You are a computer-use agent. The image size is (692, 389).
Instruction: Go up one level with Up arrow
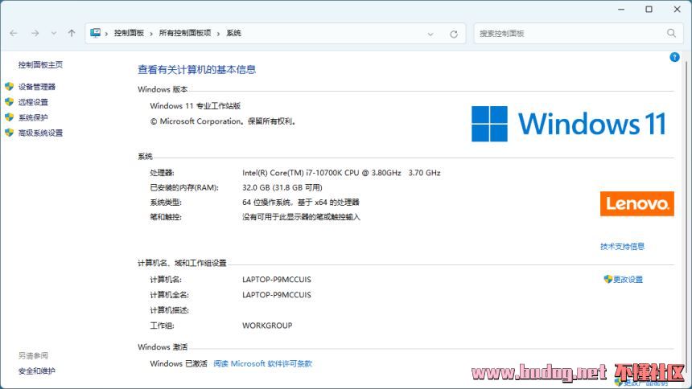(x=72, y=33)
